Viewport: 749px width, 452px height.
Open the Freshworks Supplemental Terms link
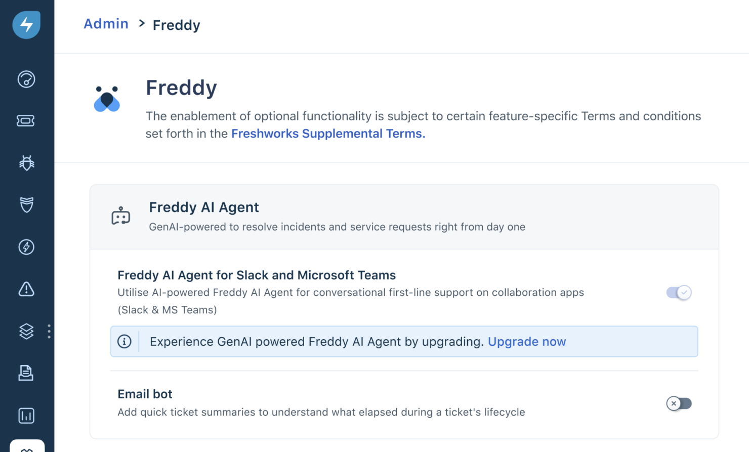coord(327,133)
